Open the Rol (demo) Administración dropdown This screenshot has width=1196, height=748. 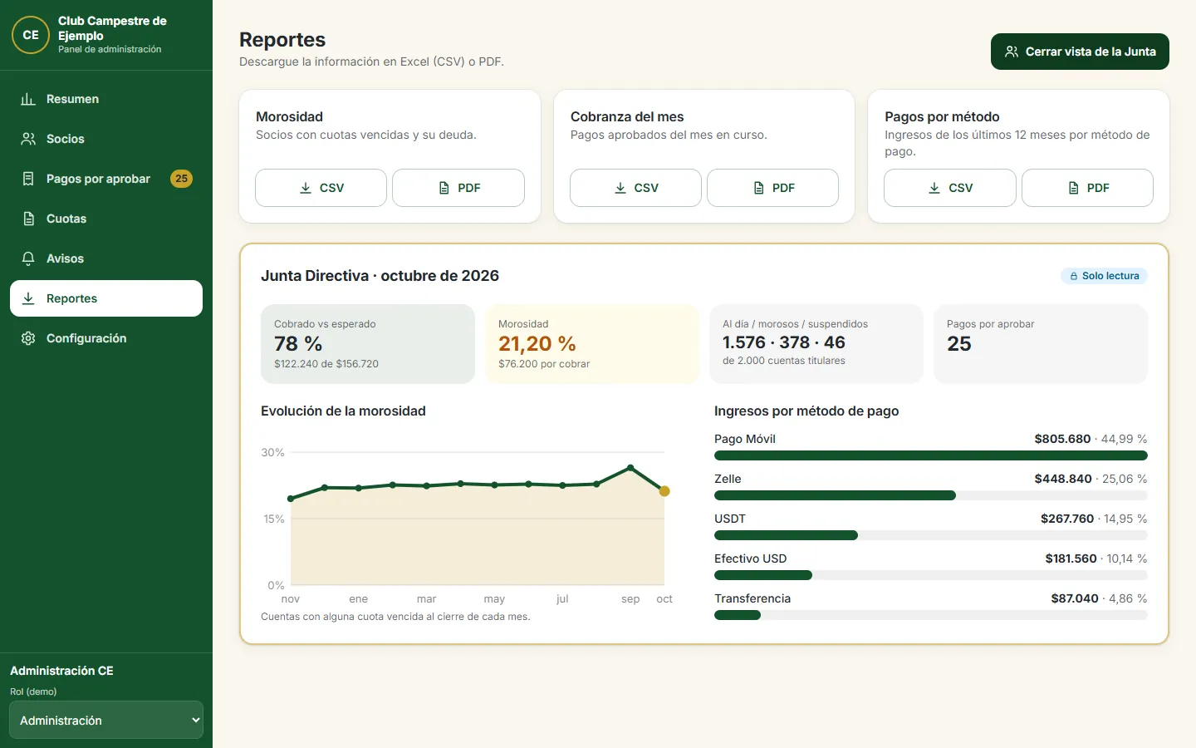(x=106, y=720)
